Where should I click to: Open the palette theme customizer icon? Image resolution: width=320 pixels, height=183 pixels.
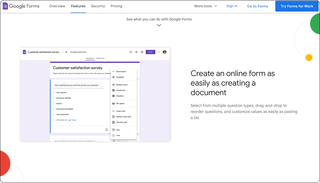(131, 52)
